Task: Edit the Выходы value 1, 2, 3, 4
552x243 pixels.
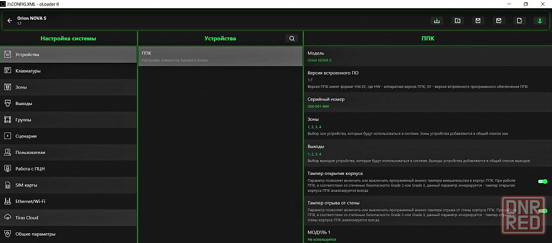Action: (315, 154)
